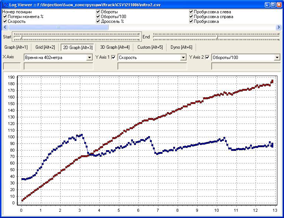
Task: Toggle the Дроссель % checkbox
Action: tap(98, 21)
